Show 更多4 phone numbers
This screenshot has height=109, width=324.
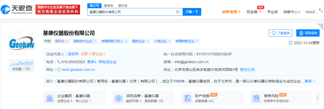(92, 62)
